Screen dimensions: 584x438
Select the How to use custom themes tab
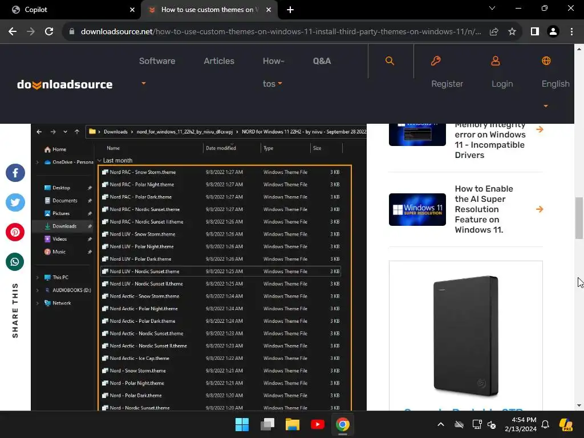pos(209,10)
